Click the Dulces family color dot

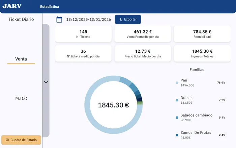pos(177,100)
